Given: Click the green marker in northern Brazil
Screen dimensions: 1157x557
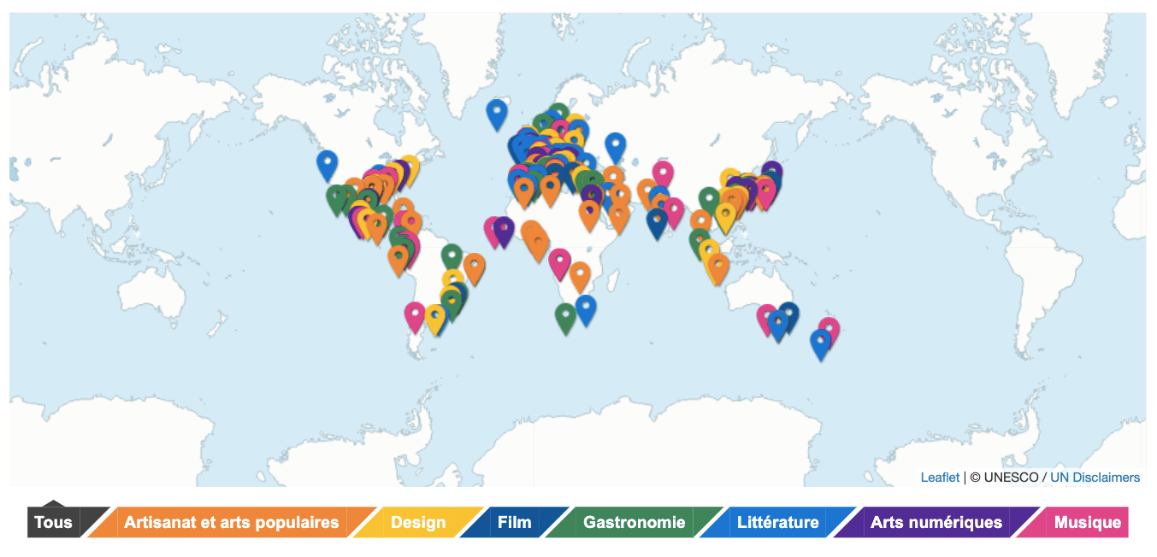Looking at the screenshot, I should 452,258.
